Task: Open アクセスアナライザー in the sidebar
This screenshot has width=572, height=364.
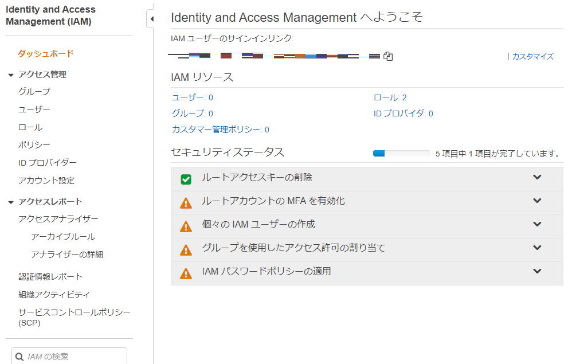Action: [x=58, y=219]
